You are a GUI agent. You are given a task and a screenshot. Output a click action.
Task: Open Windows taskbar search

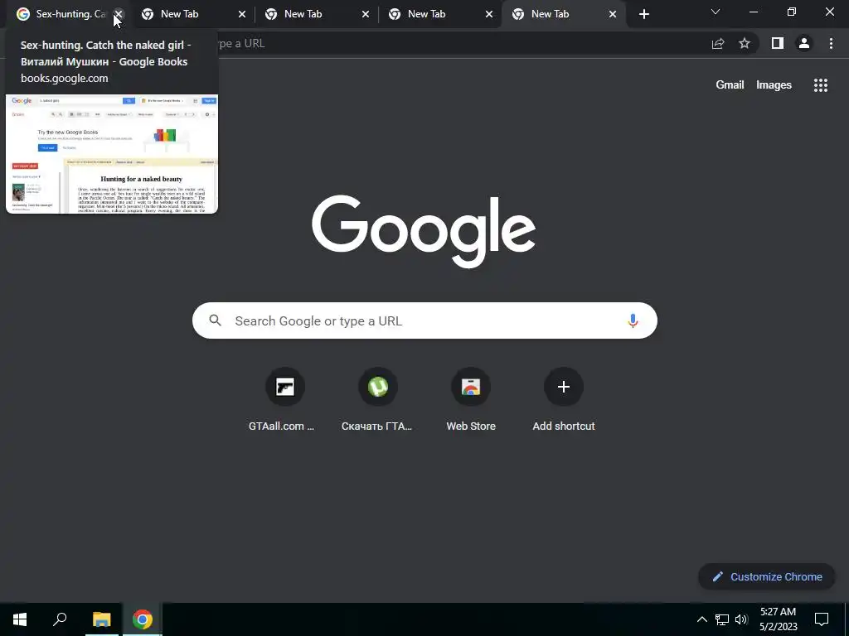[x=60, y=619]
